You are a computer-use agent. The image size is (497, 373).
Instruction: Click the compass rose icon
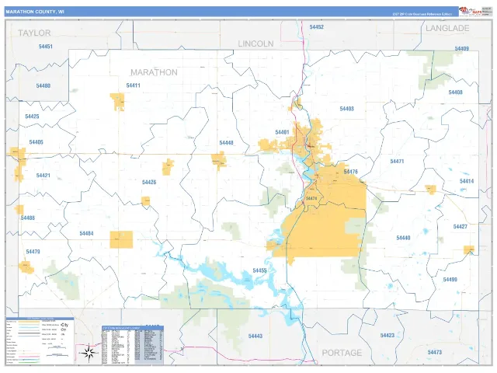(x=89, y=352)
